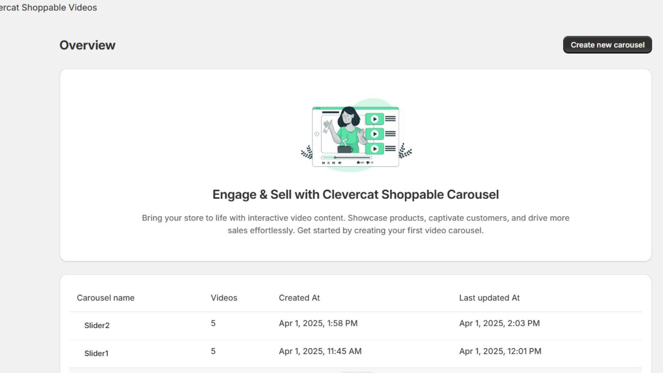Select the Overview page heading area
Screen dimensions: 663x373
coord(88,45)
